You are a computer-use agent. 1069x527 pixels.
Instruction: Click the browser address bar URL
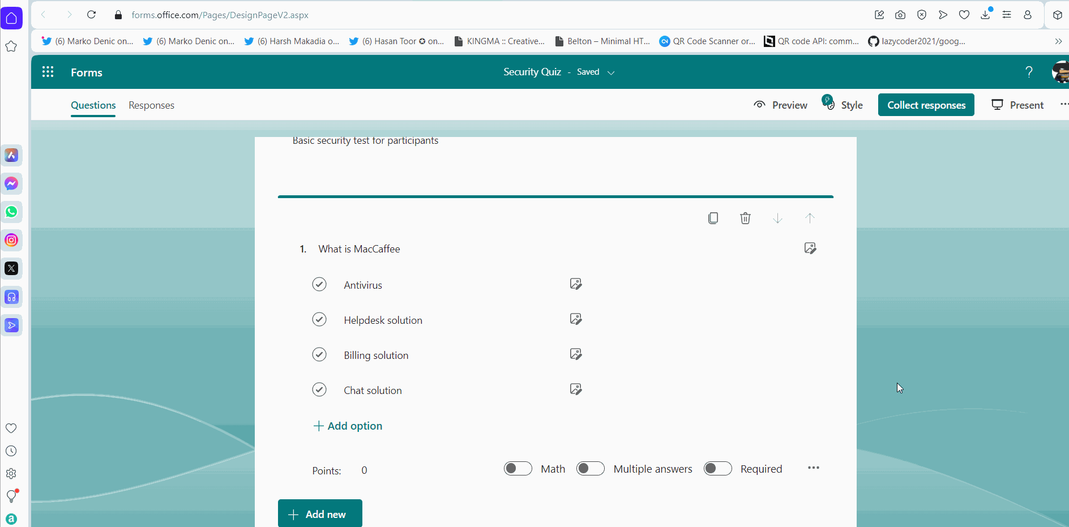click(x=220, y=15)
